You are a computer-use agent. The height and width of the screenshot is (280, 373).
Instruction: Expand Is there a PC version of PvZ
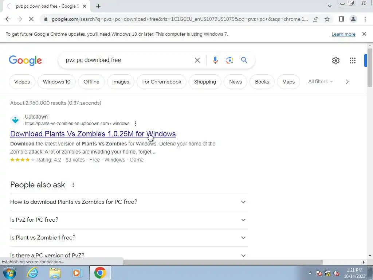pos(129,255)
